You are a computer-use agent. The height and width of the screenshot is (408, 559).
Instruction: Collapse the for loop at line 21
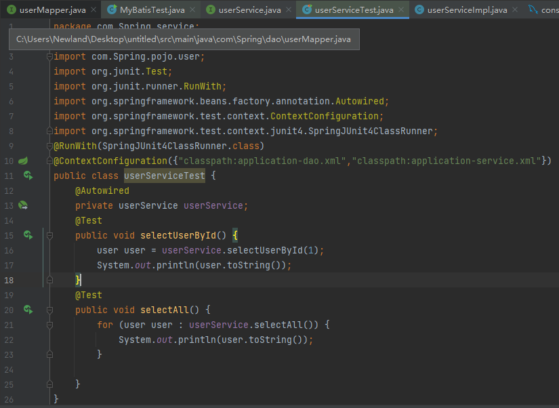pyautogui.click(x=50, y=325)
